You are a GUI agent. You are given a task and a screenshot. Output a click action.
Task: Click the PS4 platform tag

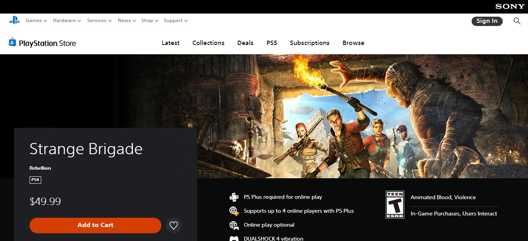pos(35,180)
